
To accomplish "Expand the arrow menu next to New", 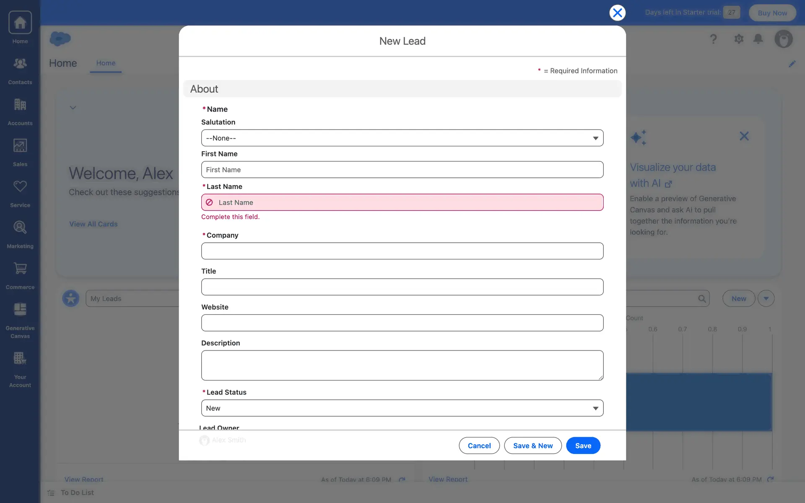I will tap(766, 298).
